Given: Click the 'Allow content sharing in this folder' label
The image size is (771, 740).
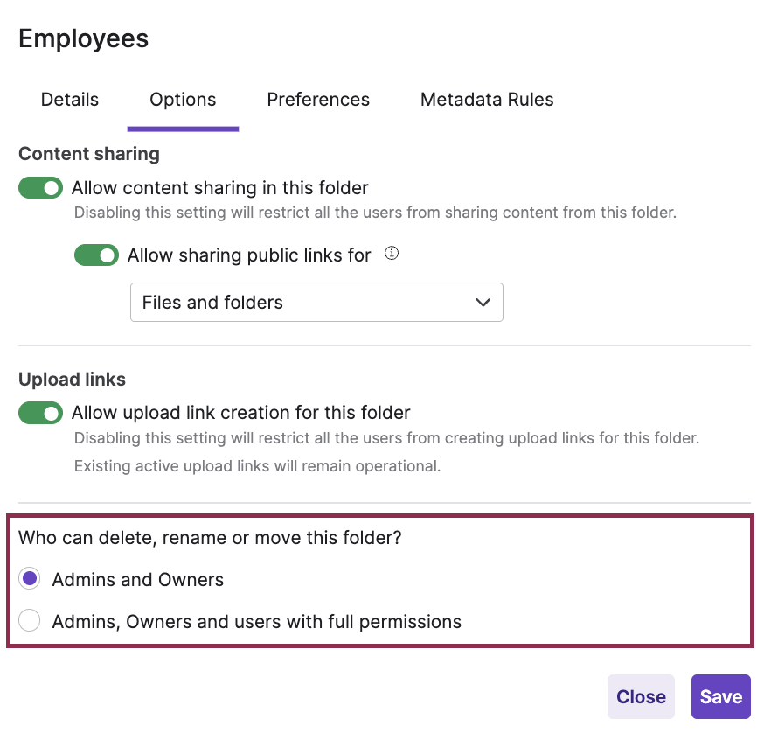Looking at the screenshot, I should [x=220, y=188].
